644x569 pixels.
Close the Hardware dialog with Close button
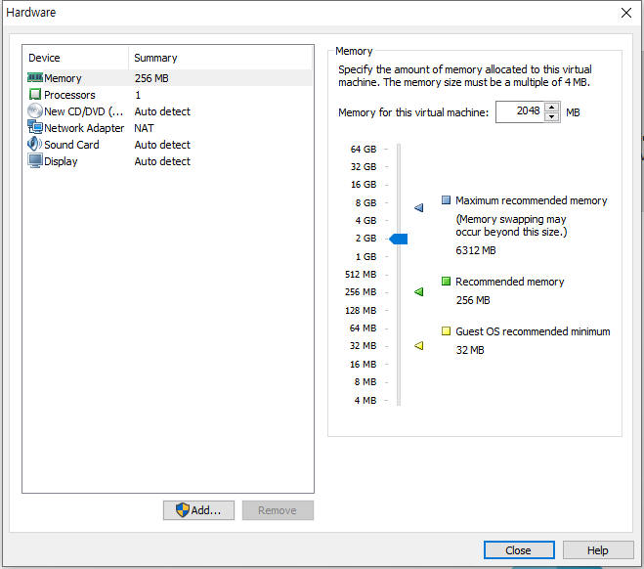[519, 550]
